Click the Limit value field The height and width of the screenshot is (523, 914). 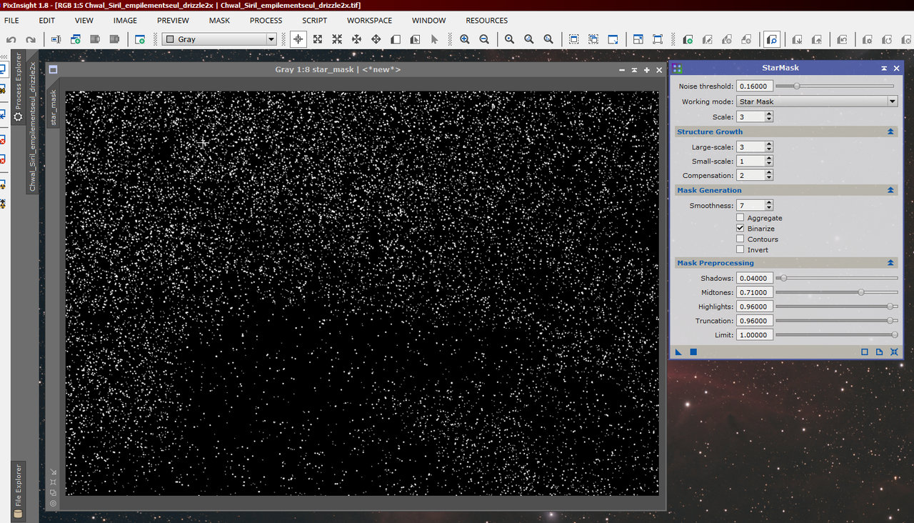755,335
